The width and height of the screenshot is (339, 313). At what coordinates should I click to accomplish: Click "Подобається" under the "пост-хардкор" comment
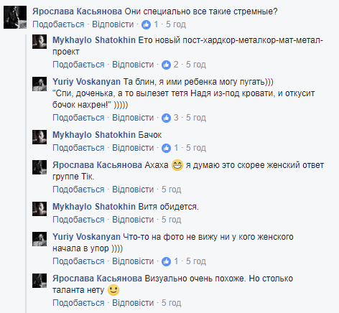click(78, 65)
